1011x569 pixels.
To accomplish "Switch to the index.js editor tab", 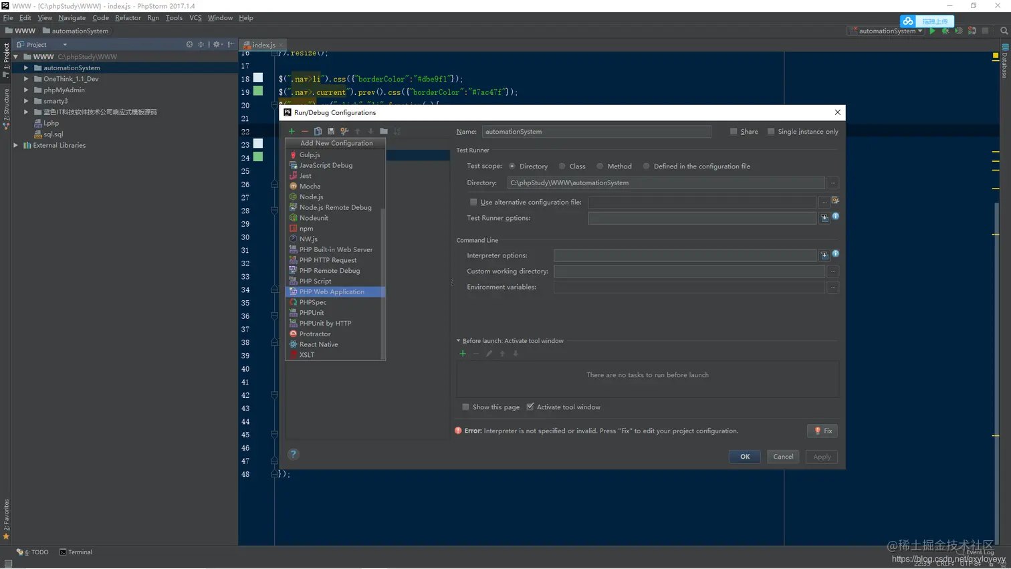I will (x=263, y=45).
